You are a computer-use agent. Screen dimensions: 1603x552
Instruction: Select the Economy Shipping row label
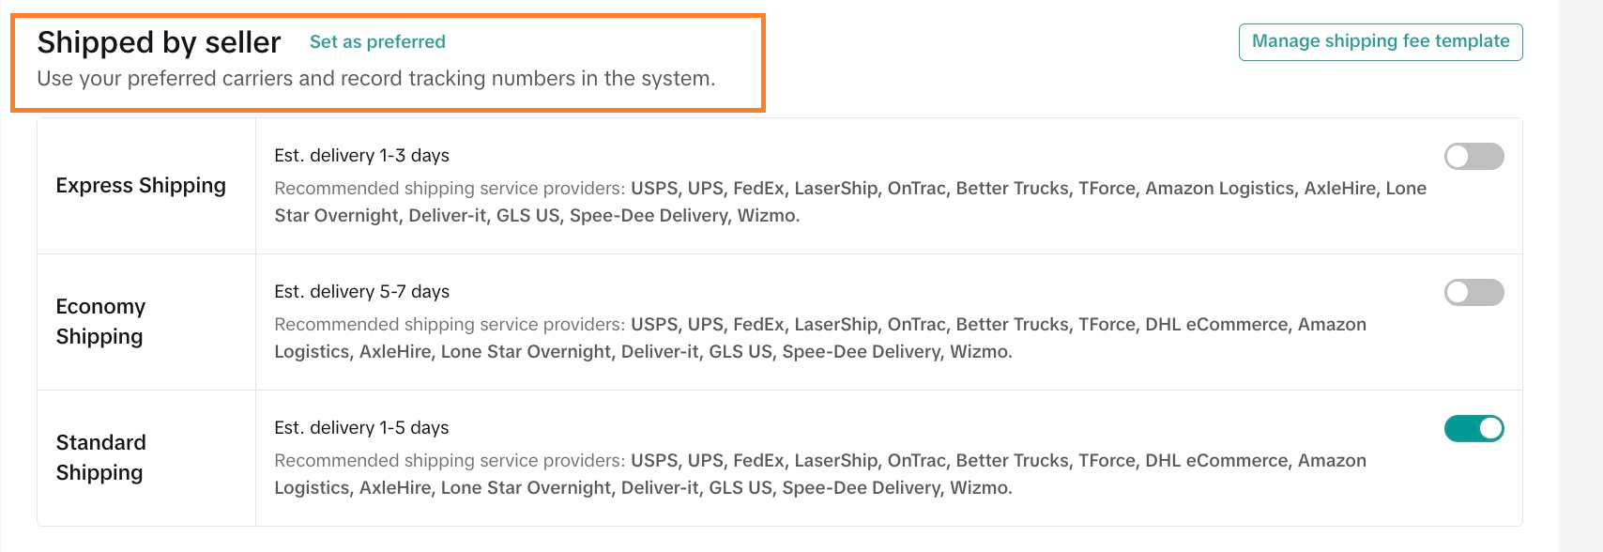tap(100, 321)
